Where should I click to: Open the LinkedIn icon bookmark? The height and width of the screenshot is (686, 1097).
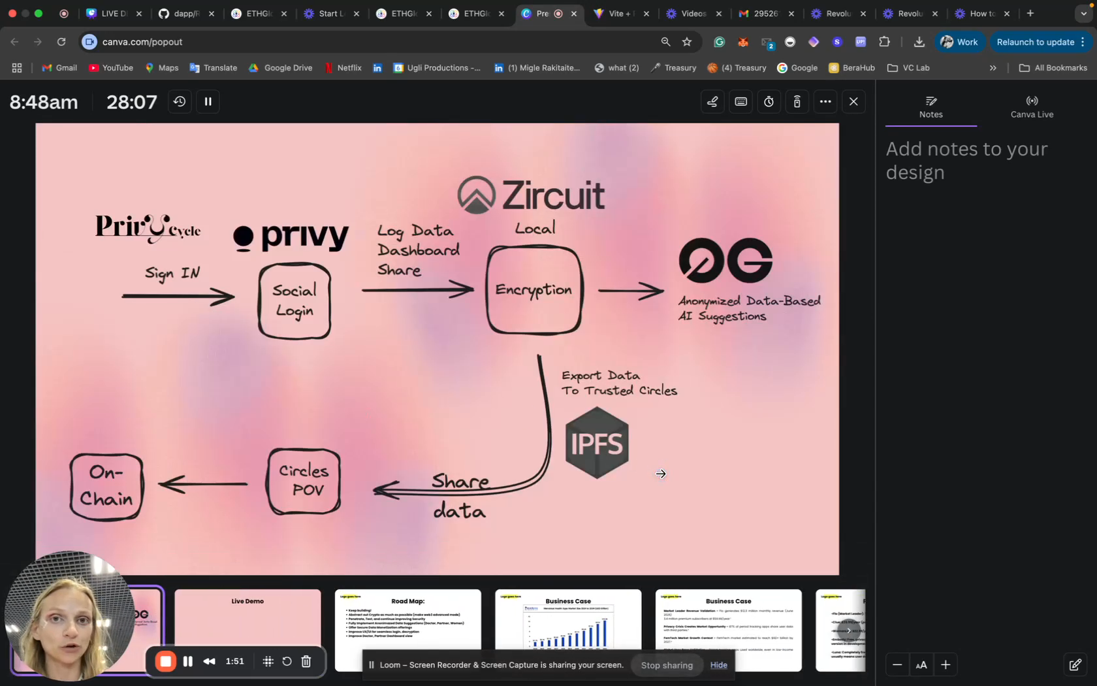click(x=377, y=68)
